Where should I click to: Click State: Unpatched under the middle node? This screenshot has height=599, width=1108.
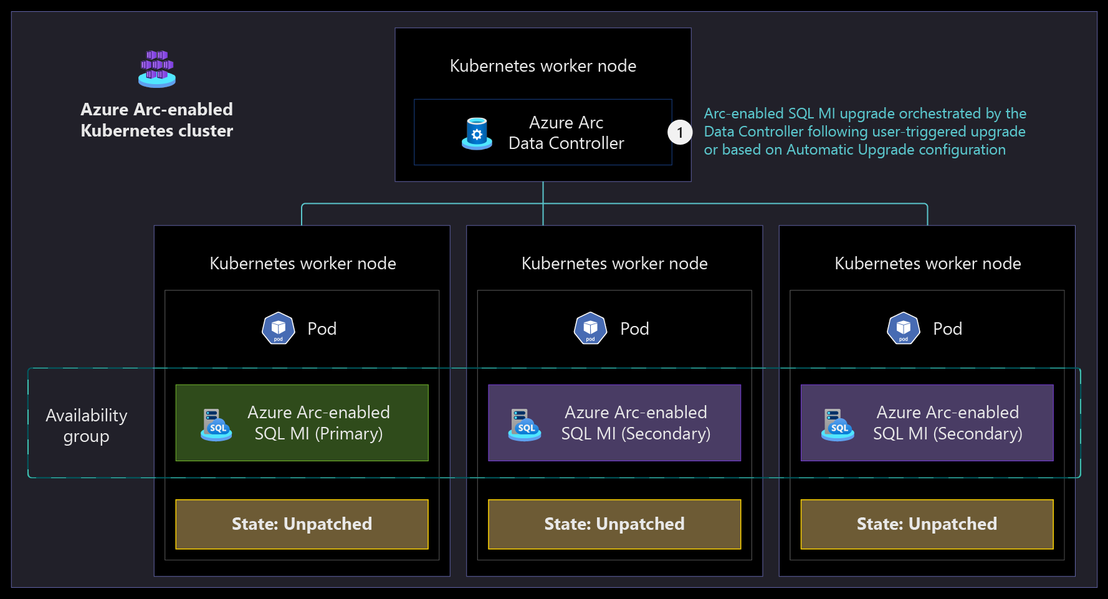614,524
